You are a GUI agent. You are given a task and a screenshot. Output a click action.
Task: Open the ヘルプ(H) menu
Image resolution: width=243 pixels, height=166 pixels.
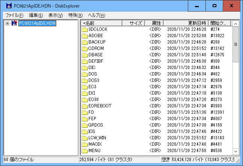[96, 15]
